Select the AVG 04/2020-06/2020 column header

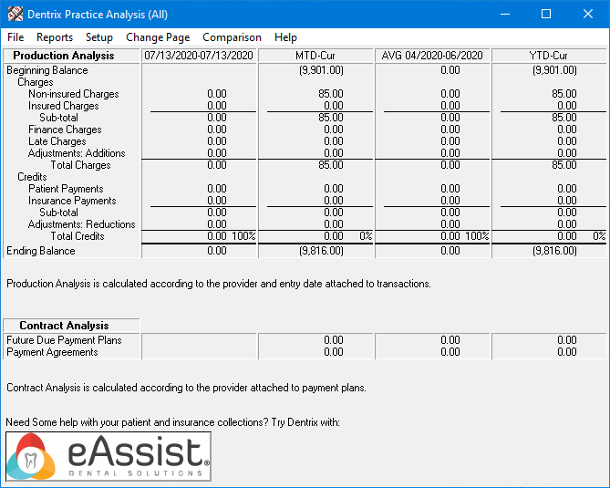coord(432,57)
